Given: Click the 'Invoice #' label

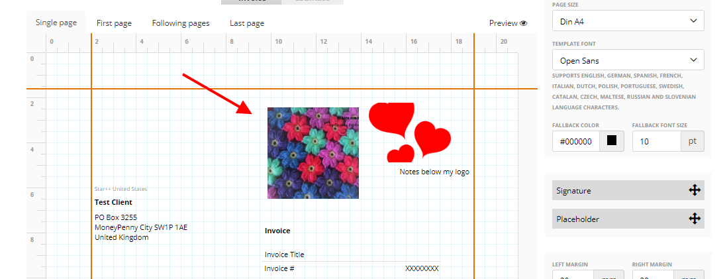Looking at the screenshot, I should click(x=279, y=268).
